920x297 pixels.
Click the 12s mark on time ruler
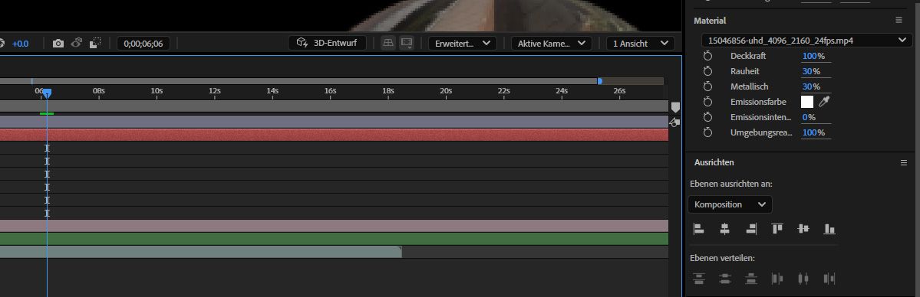tap(215, 91)
